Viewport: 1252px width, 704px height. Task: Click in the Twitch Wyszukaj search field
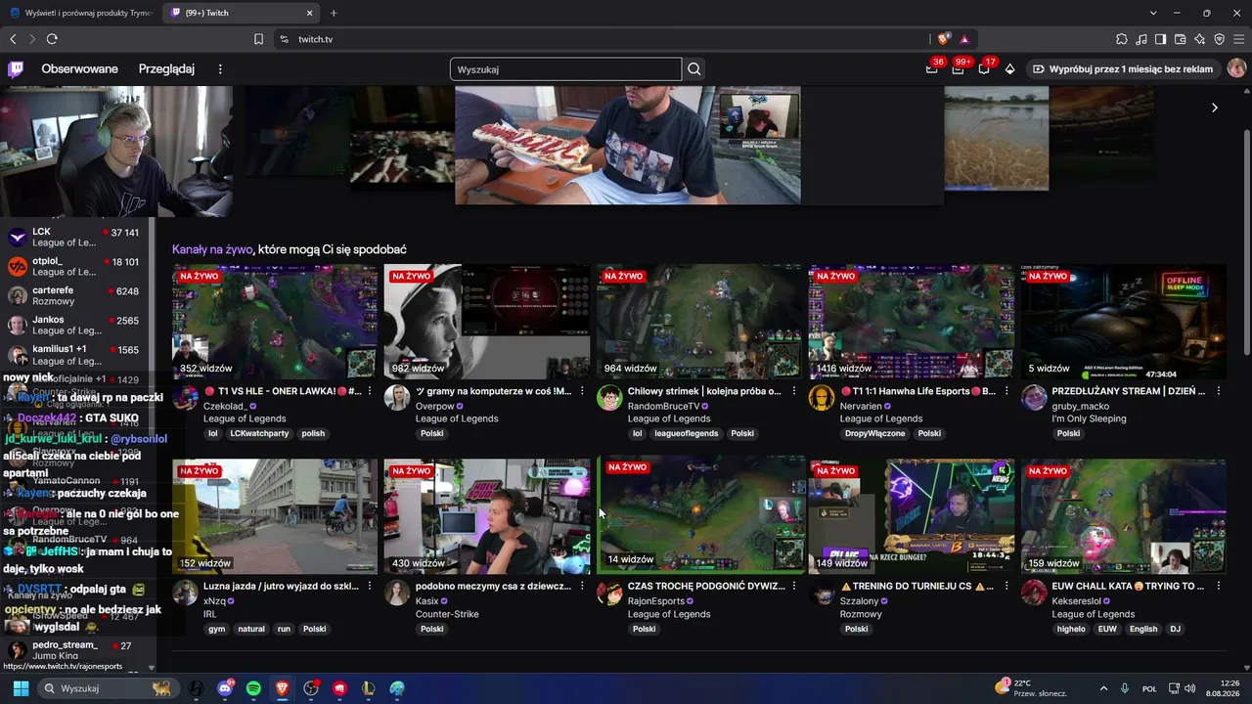click(x=565, y=69)
